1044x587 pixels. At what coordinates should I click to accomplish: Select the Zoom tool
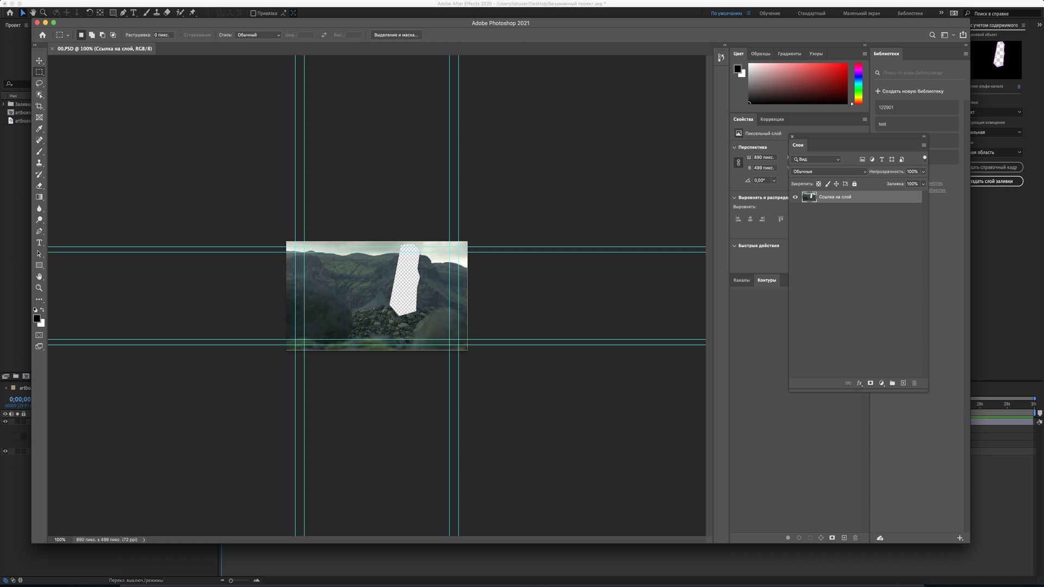[x=39, y=288]
